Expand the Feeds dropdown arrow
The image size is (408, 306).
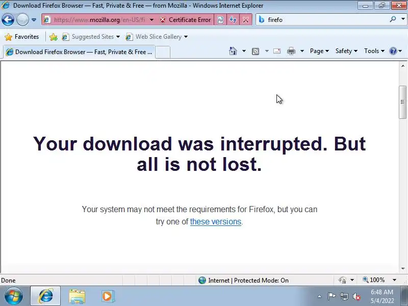click(x=267, y=51)
